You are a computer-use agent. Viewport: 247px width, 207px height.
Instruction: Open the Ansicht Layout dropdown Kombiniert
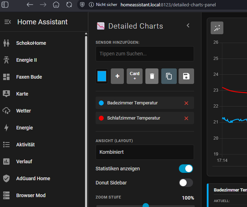point(145,152)
